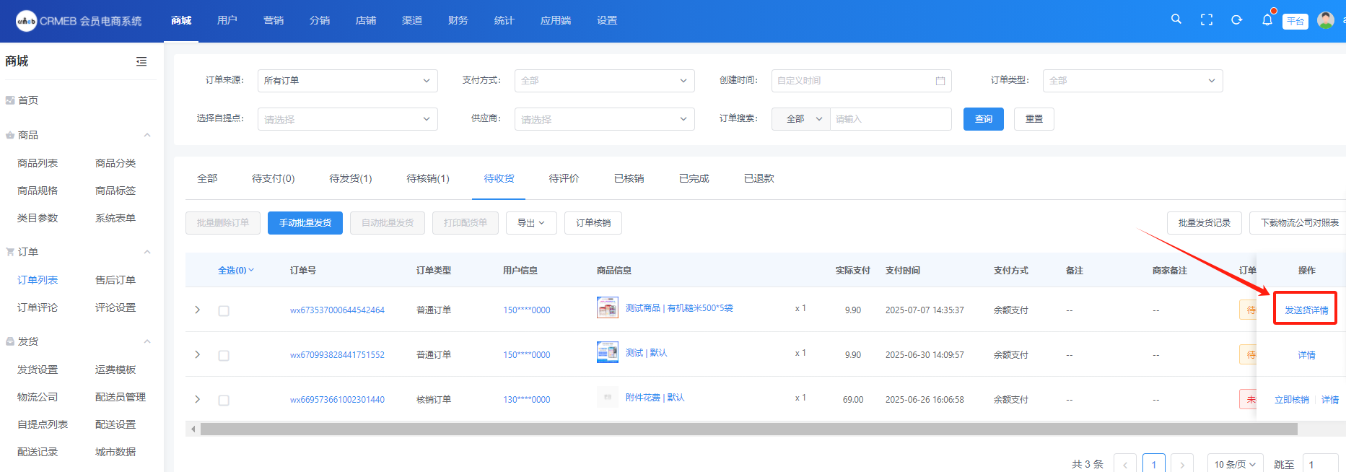Open the 支付方式 dropdown

tap(605, 81)
